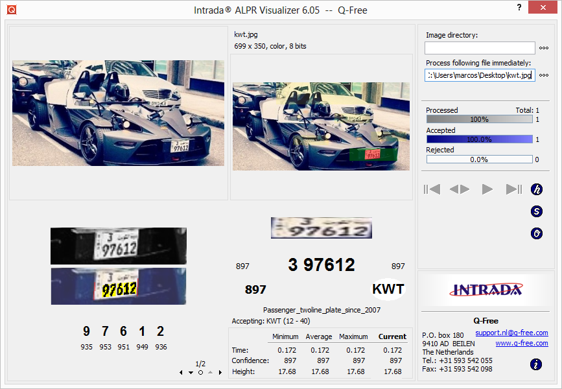Click the character confidence value 953
The height and width of the screenshot is (389, 562).
click(x=106, y=347)
